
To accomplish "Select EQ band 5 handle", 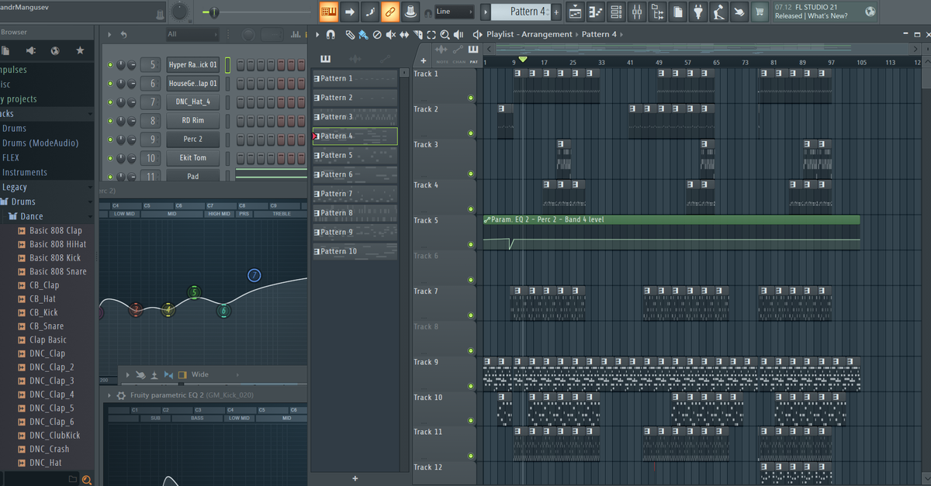I will click(194, 292).
